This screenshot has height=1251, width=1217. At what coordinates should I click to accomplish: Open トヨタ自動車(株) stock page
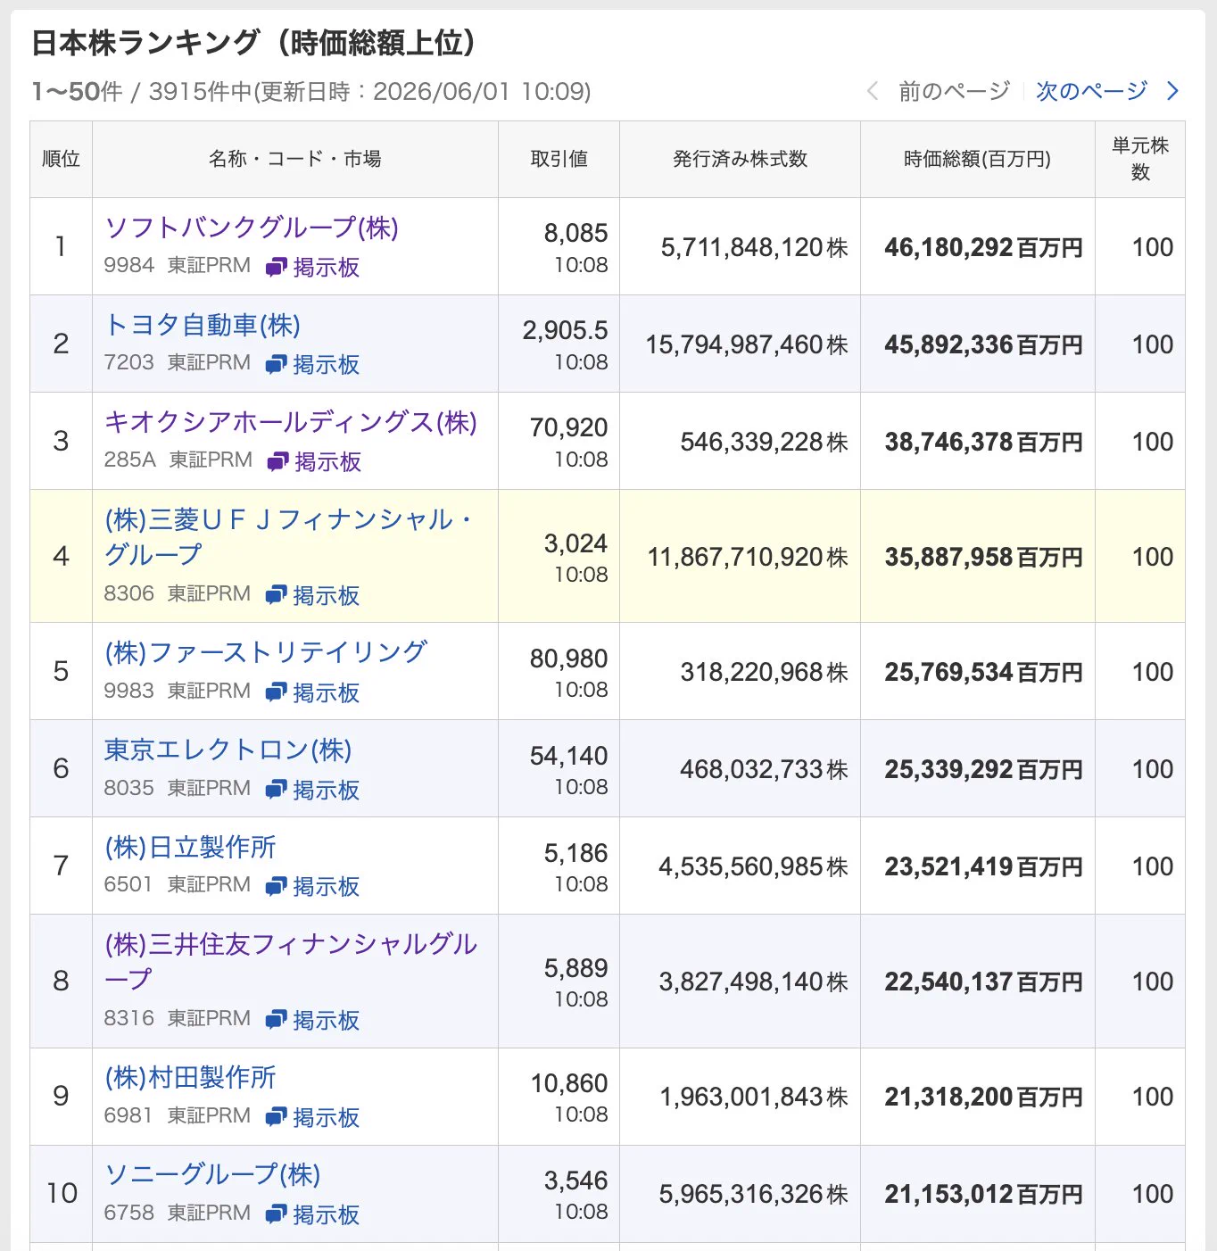[x=203, y=325]
